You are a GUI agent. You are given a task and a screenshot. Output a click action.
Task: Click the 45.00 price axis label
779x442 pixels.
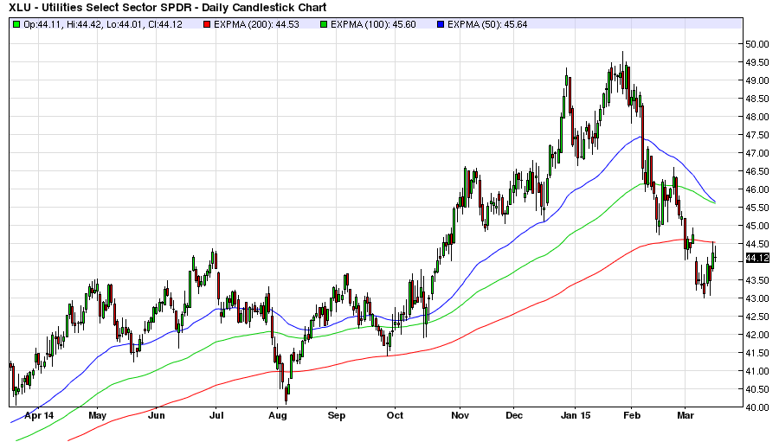(757, 226)
